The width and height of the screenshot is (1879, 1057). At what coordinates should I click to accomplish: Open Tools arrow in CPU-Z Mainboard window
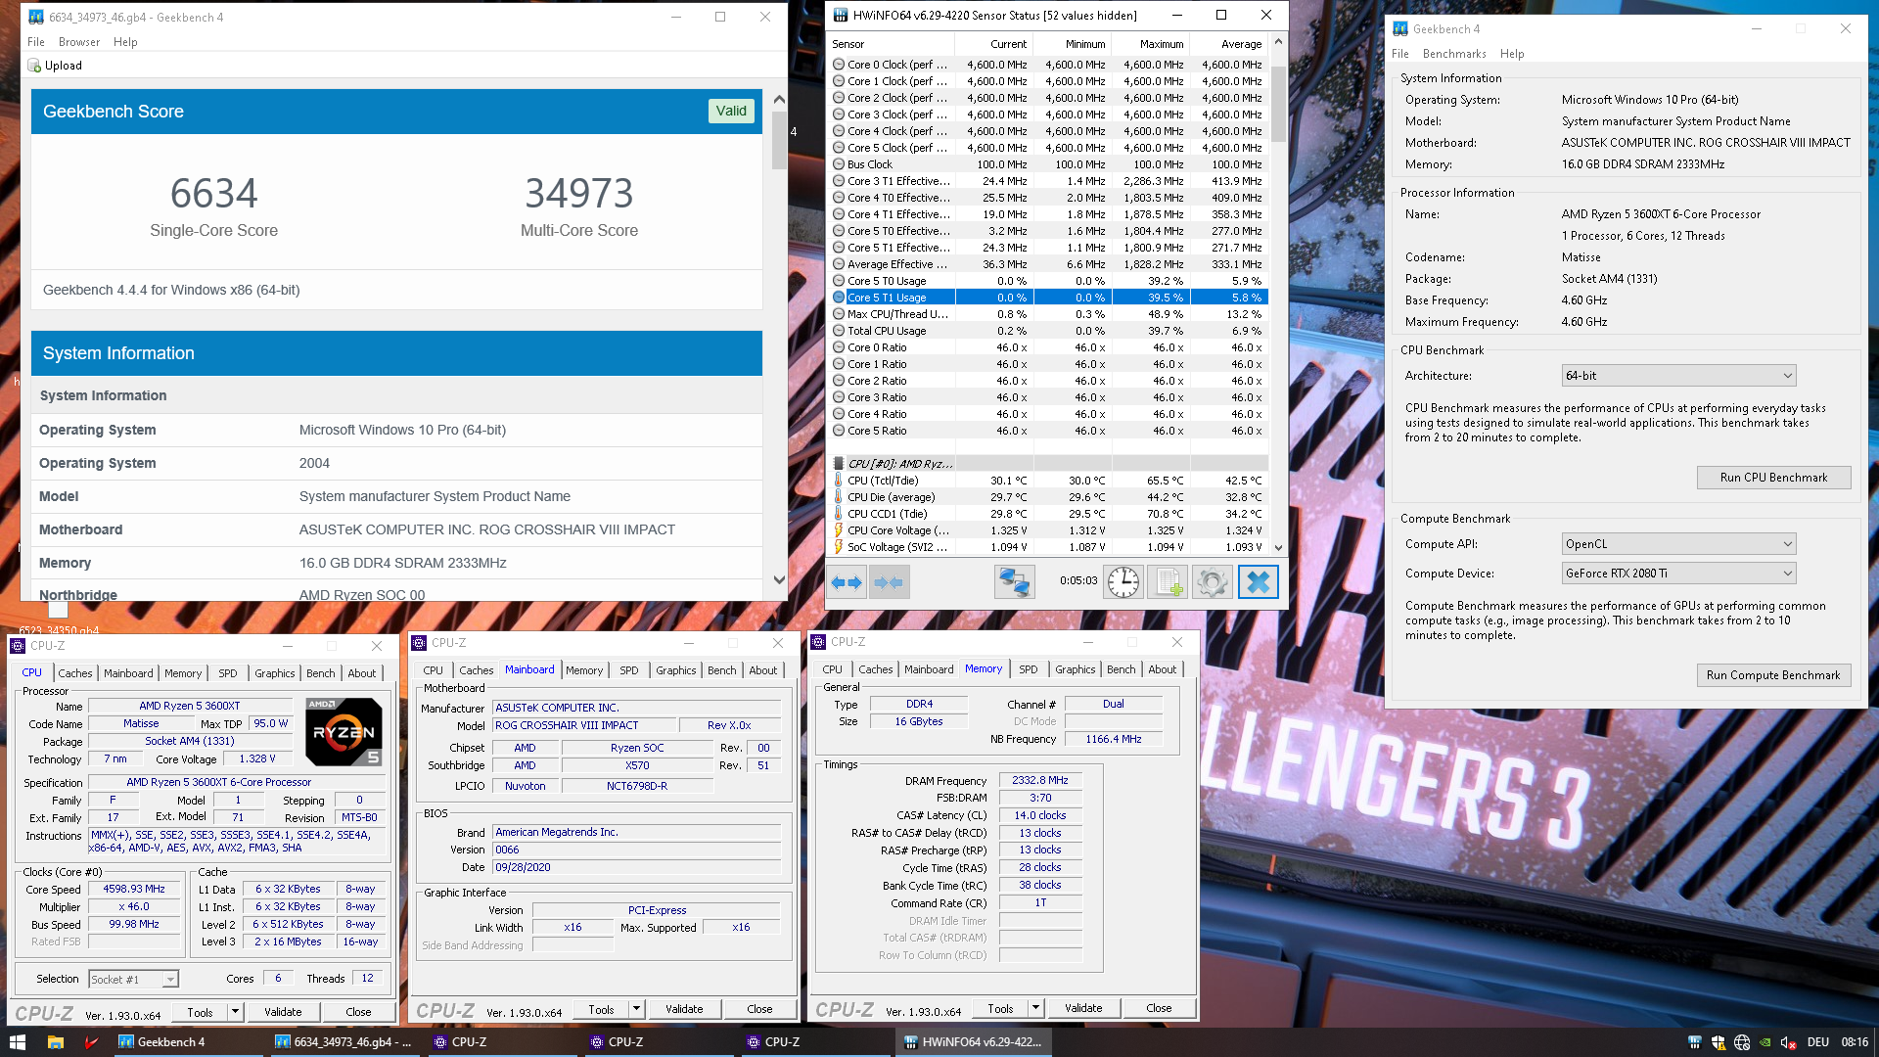(636, 1009)
